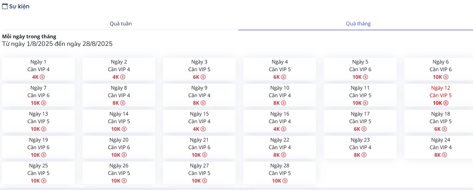
Task: Select the Quà tháng tab
Action: pyautogui.click(x=358, y=24)
